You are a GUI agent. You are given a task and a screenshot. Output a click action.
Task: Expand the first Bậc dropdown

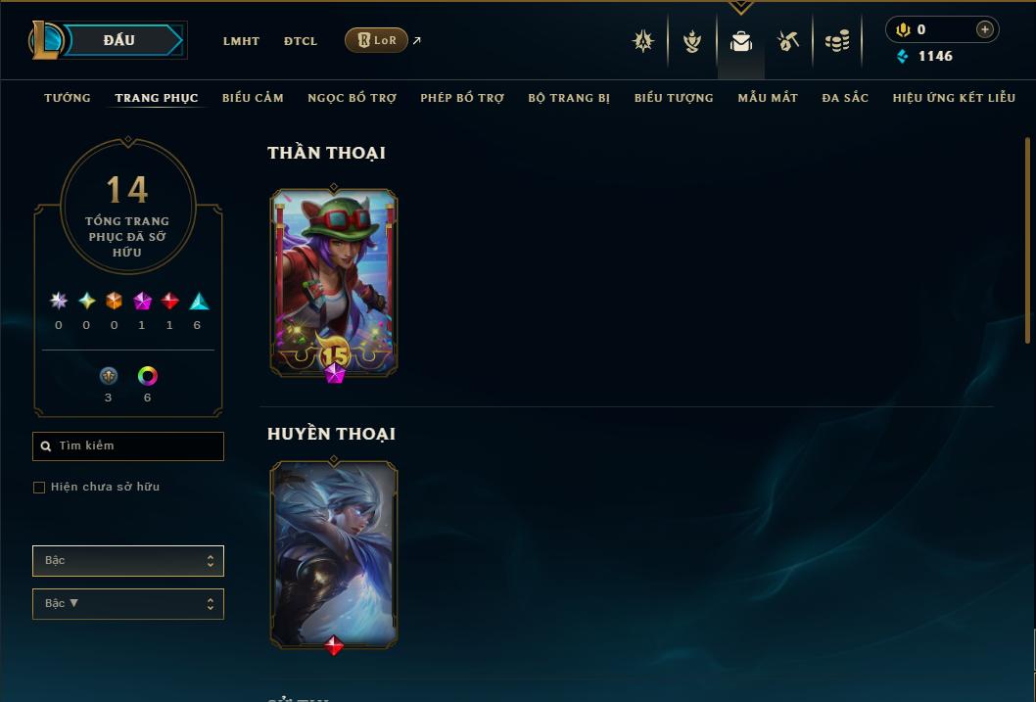[128, 561]
